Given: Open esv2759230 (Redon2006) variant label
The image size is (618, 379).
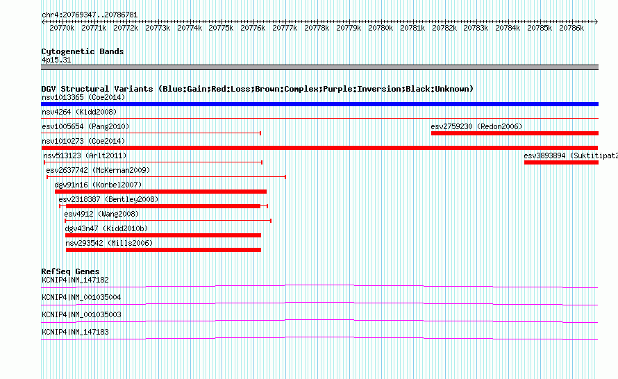Looking at the screenshot, I should (x=476, y=126).
